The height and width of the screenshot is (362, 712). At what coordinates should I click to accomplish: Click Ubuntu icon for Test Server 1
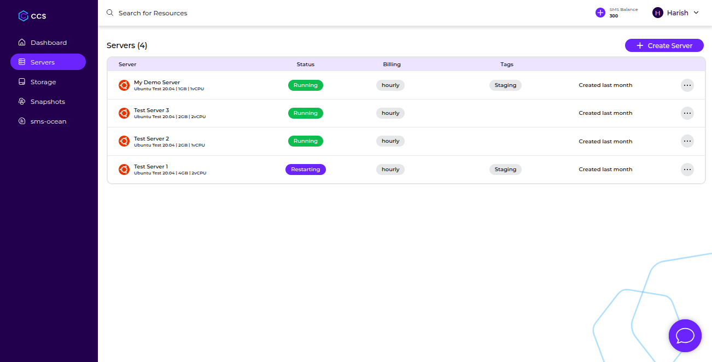(x=124, y=170)
